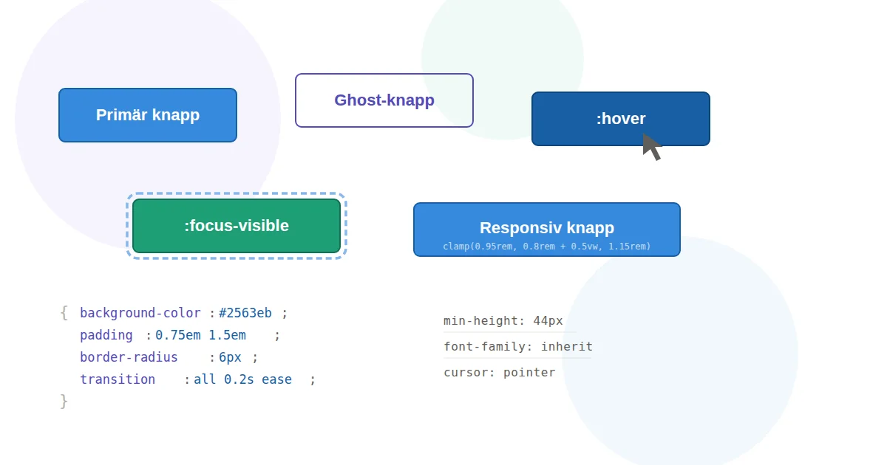Click the font-family: inherit line

[x=517, y=347]
